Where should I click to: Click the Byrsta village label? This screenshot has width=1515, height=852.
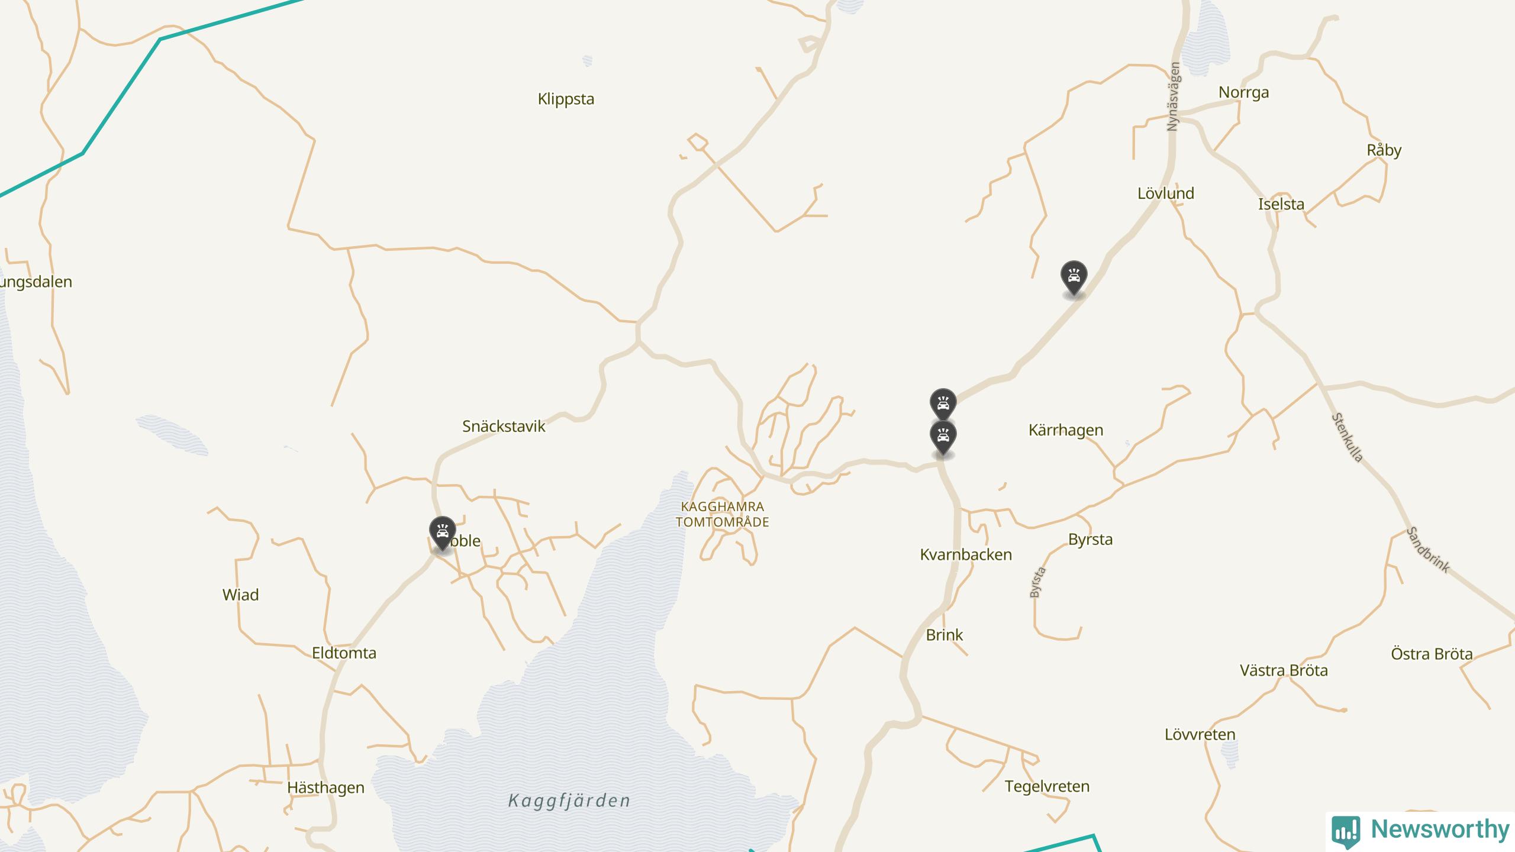coord(1090,540)
